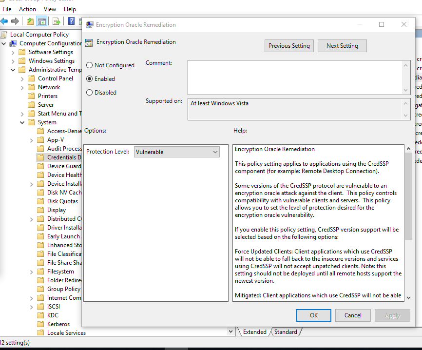Collapse the System tree node
This screenshot has width=422, height=350.
point(22,122)
